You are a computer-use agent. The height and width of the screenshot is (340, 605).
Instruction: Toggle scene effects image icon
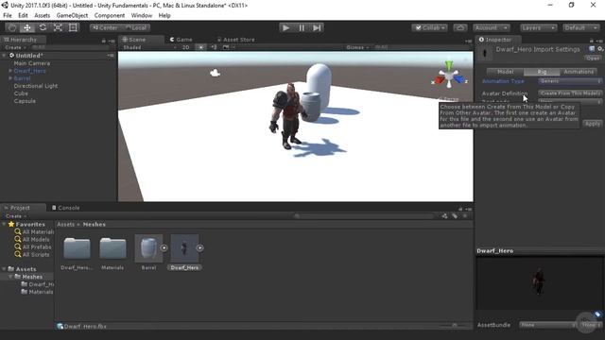pos(226,47)
